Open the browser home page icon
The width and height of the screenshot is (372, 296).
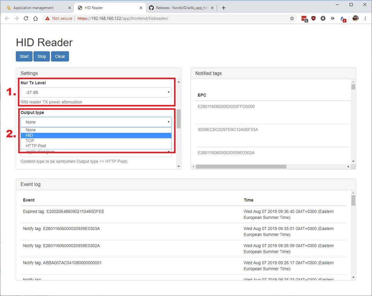point(35,18)
